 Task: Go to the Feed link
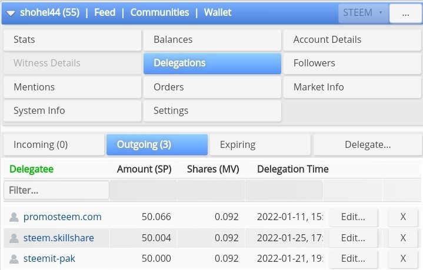(x=105, y=12)
